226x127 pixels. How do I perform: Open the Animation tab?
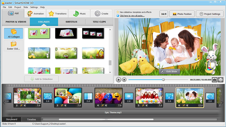pyautogui.click(x=35, y=14)
